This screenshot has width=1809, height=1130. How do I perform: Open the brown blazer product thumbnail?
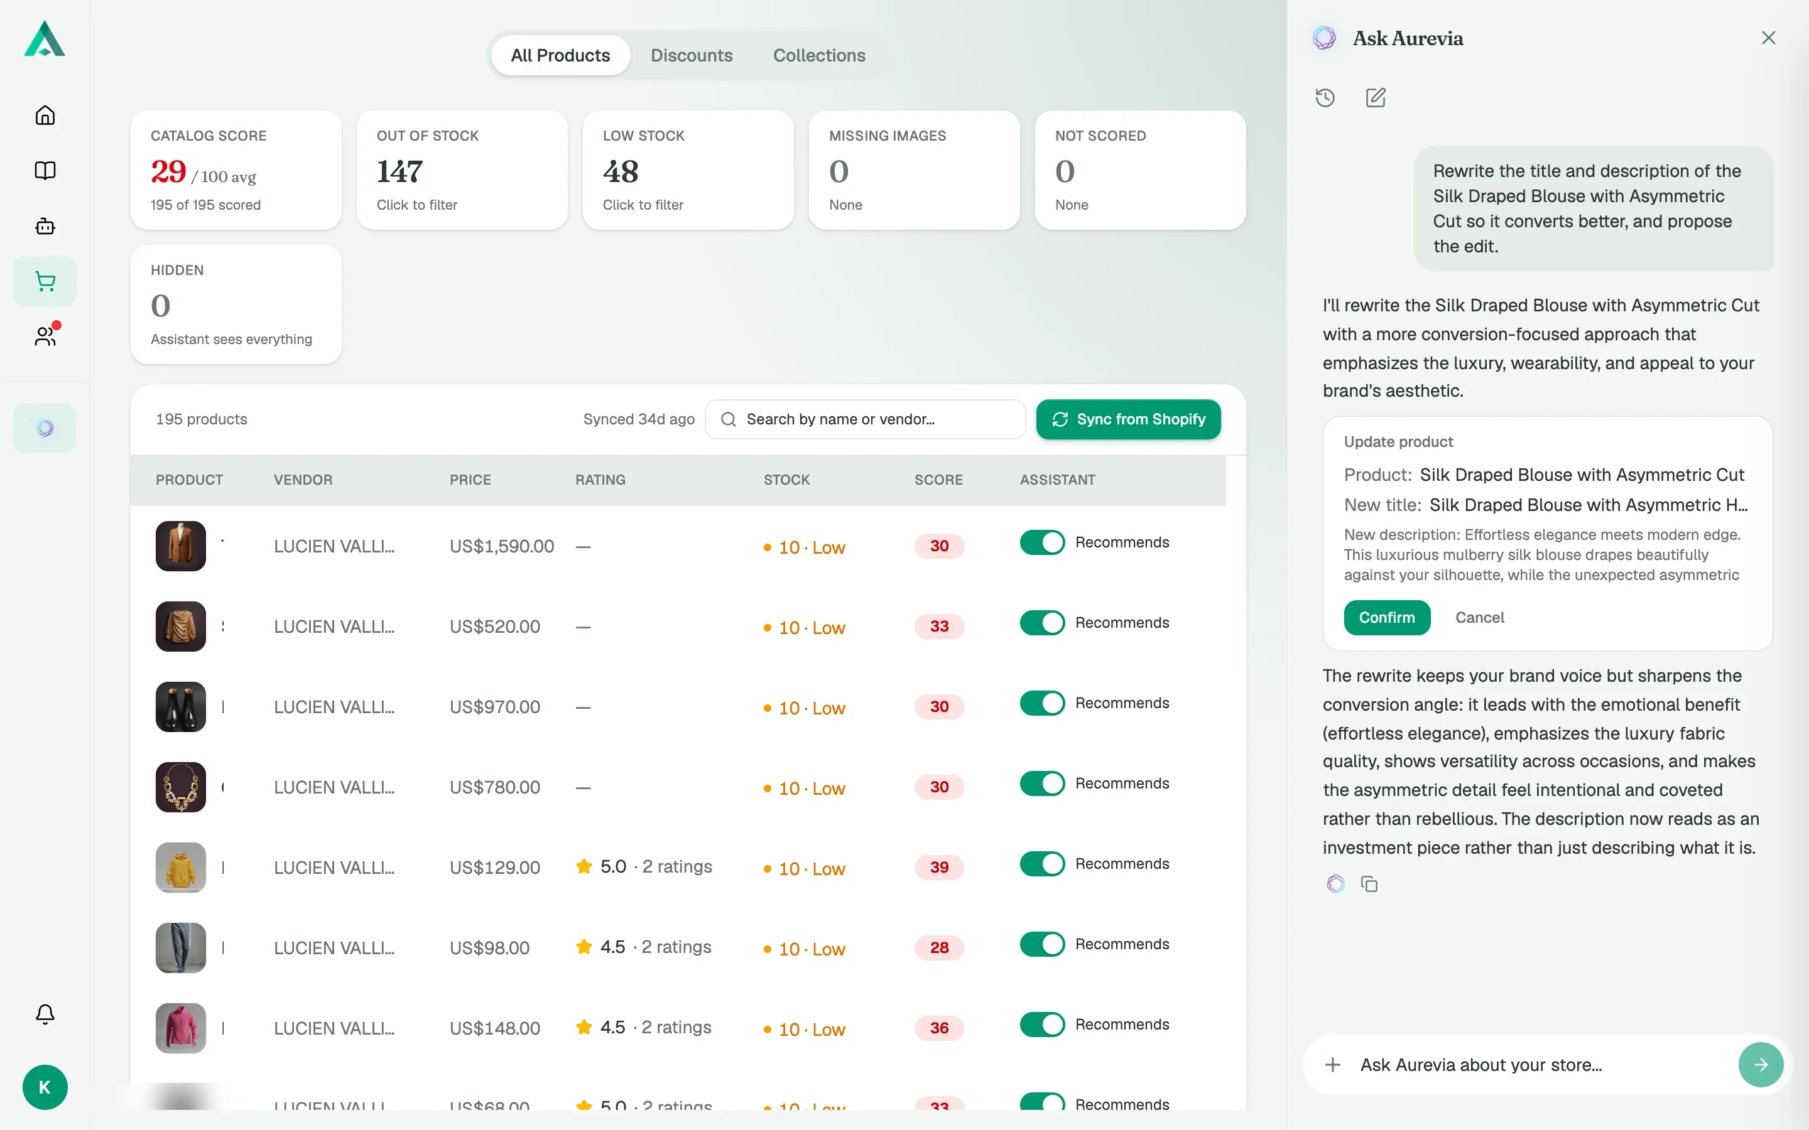(x=181, y=546)
